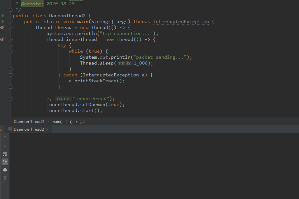Close the DaemonThread2 run tab
Viewport: 299px width, 199px height.
tap(47, 129)
